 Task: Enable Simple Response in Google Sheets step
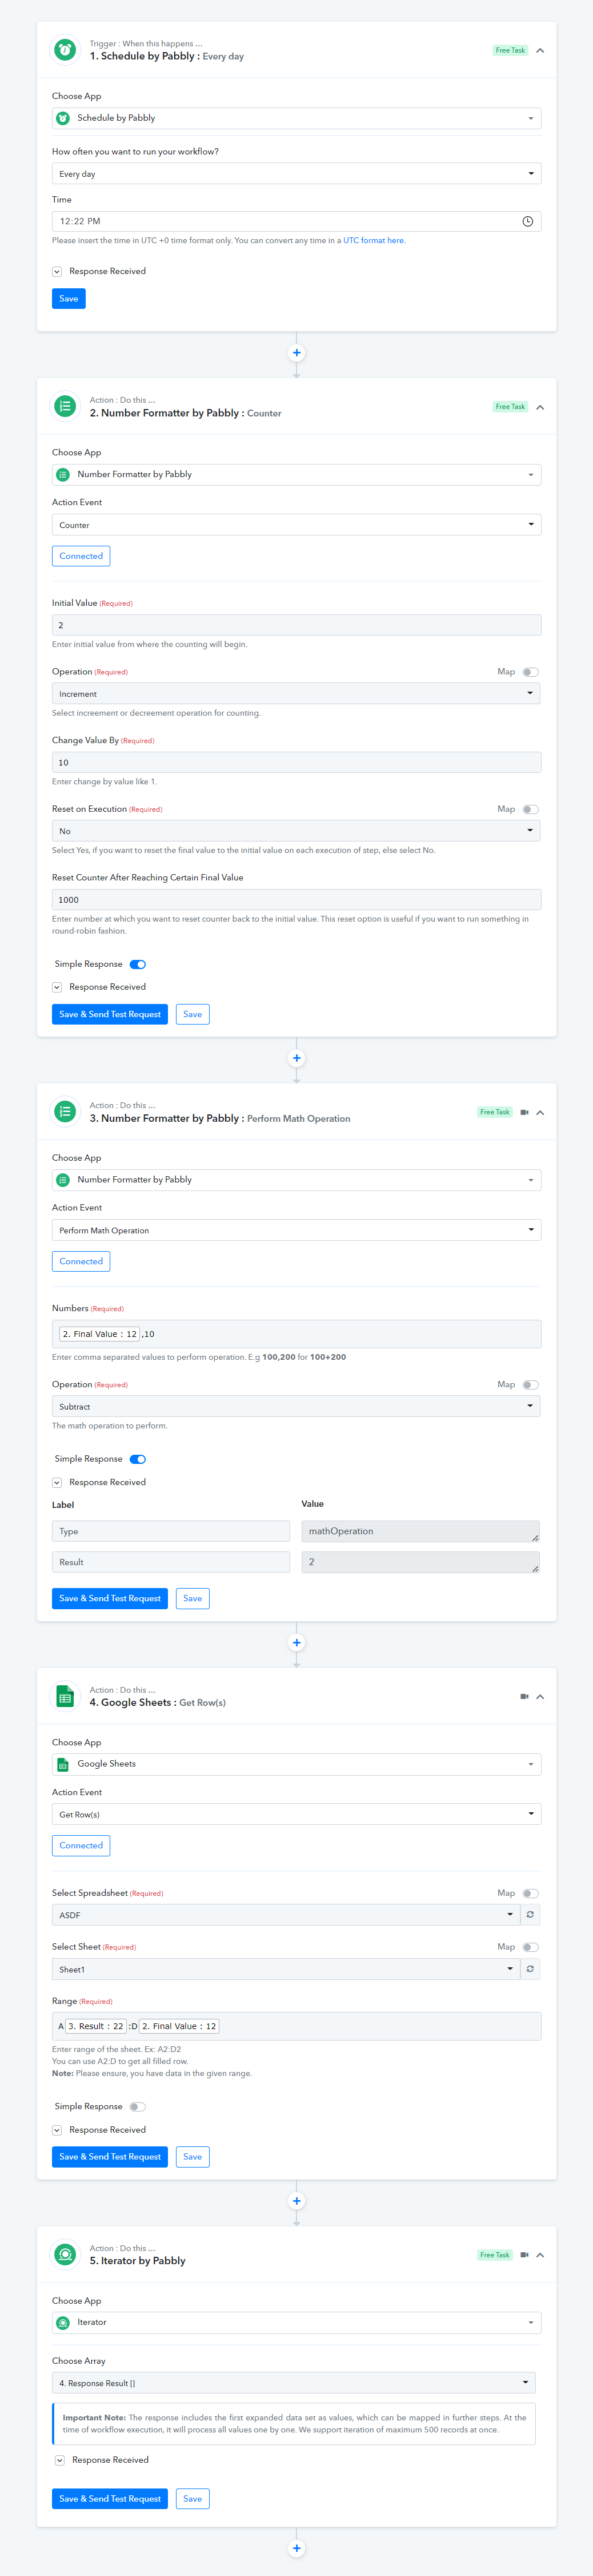138,2106
